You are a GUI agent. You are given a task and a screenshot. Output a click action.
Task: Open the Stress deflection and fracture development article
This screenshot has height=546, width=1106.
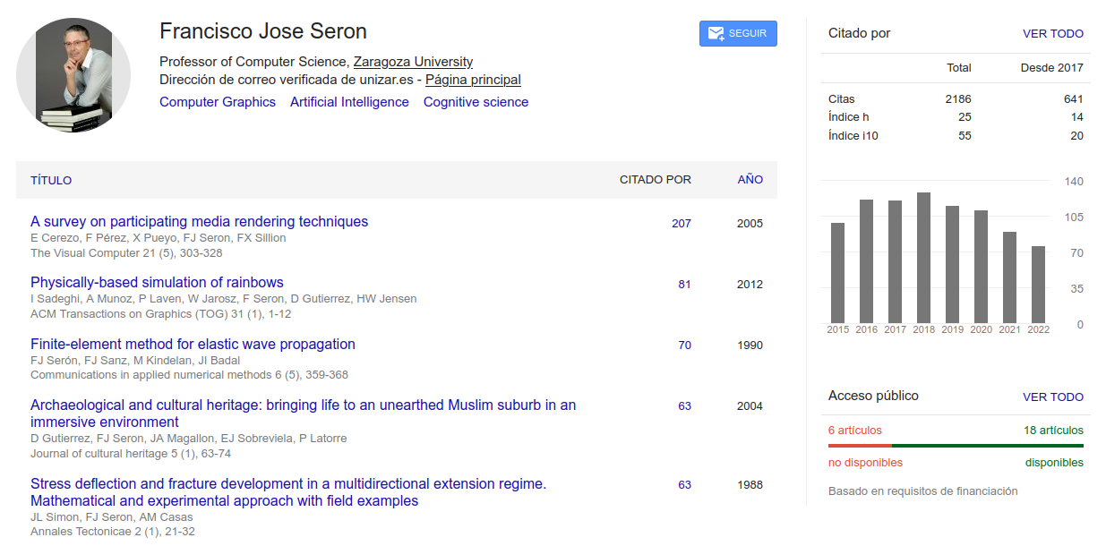(x=288, y=492)
